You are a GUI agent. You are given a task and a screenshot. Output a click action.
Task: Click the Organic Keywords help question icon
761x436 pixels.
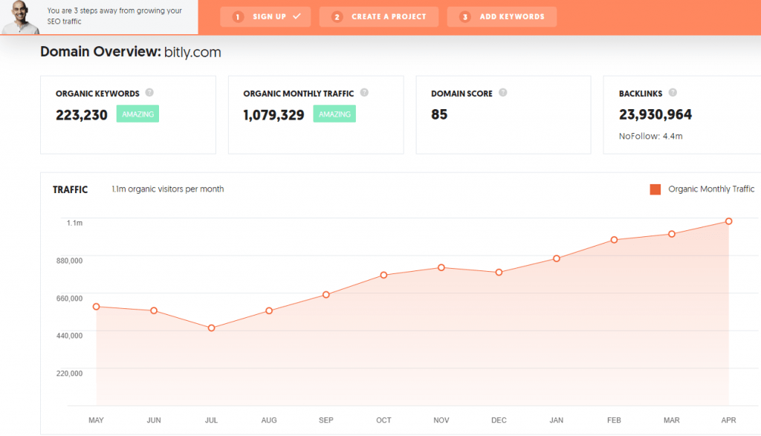pyautogui.click(x=149, y=92)
